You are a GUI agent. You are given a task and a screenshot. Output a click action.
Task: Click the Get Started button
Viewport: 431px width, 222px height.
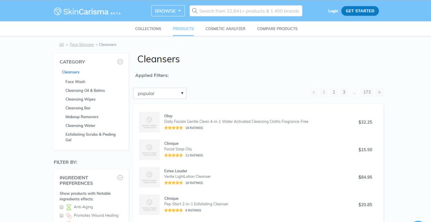point(359,11)
